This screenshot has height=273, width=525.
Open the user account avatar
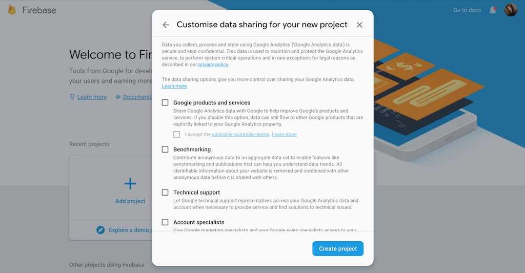[x=511, y=10]
